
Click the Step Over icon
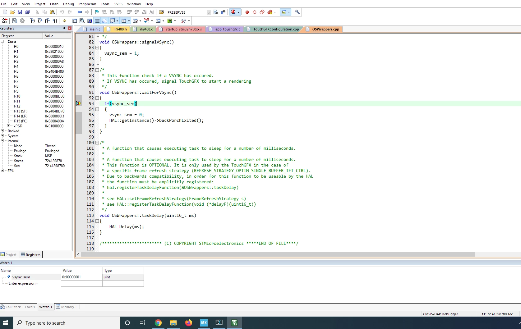click(x=40, y=21)
